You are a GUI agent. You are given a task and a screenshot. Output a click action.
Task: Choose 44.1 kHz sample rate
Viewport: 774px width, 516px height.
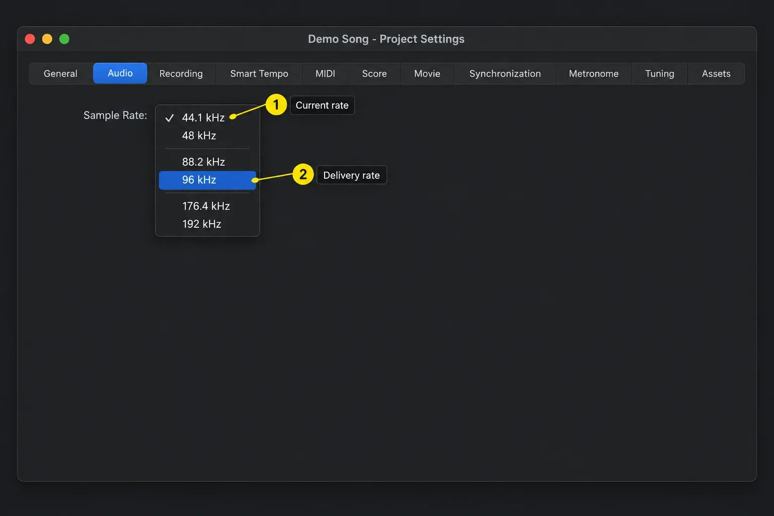pos(208,117)
